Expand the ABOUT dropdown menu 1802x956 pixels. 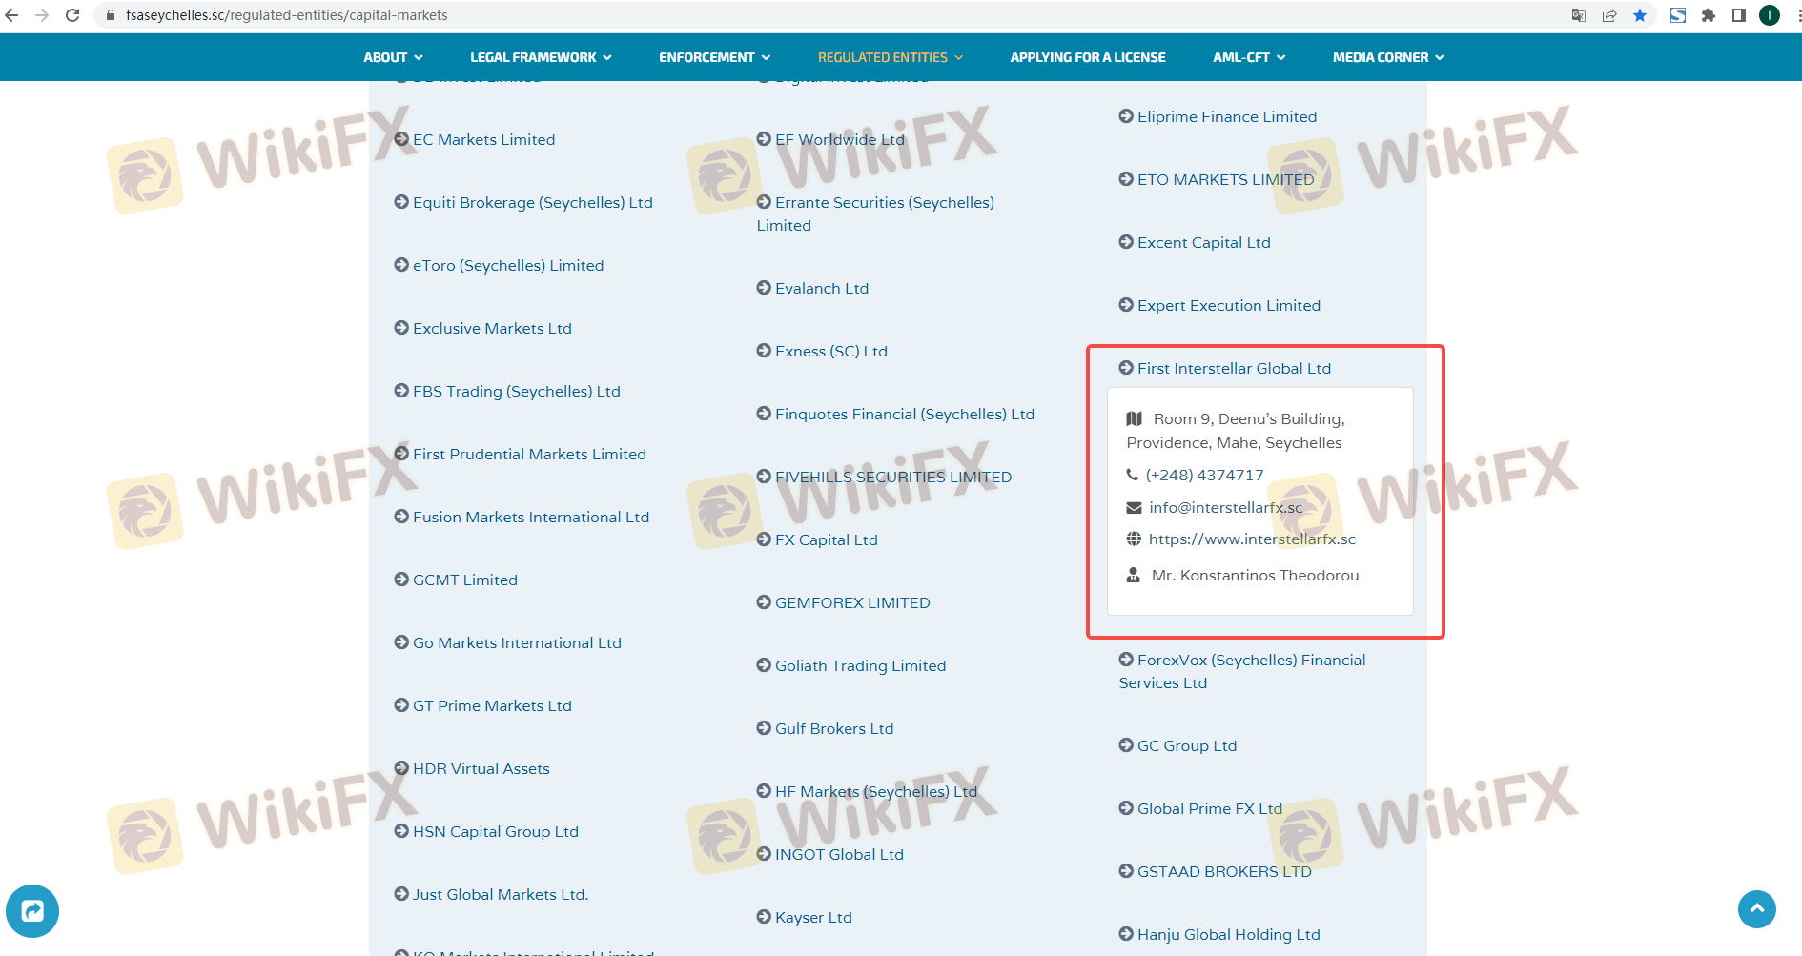click(x=393, y=57)
